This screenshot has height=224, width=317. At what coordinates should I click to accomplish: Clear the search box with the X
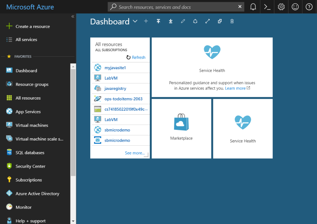240,7
